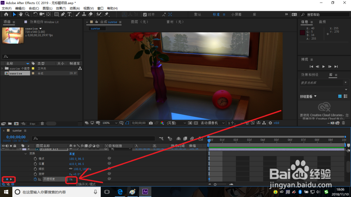
Task: Play the preview with play button
Action: 324,67
